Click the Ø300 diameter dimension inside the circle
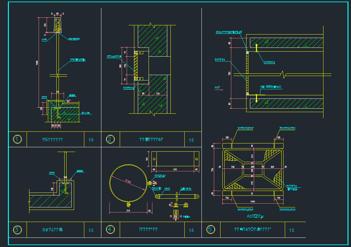351x247 pixels. tap(129, 181)
